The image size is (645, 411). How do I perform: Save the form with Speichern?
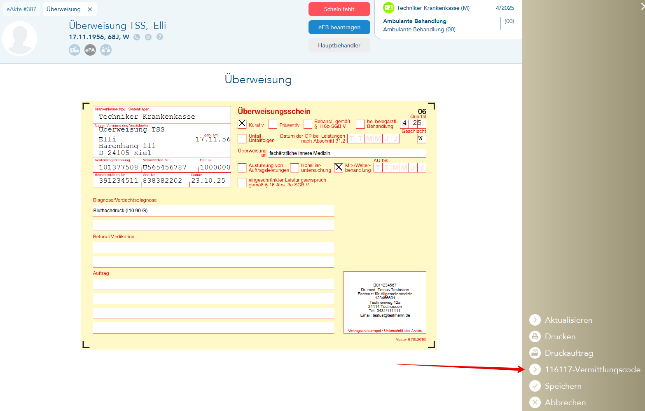[563, 386]
